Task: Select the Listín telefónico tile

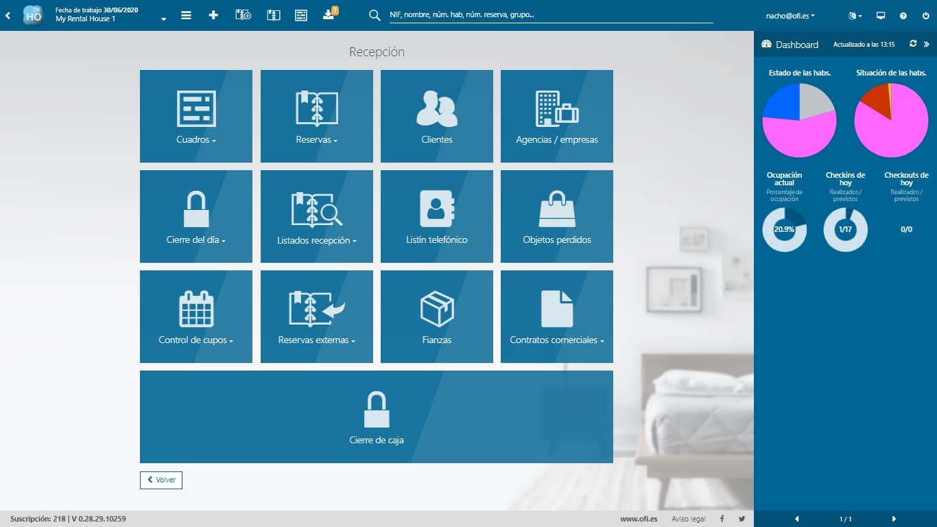Action: pyautogui.click(x=436, y=216)
